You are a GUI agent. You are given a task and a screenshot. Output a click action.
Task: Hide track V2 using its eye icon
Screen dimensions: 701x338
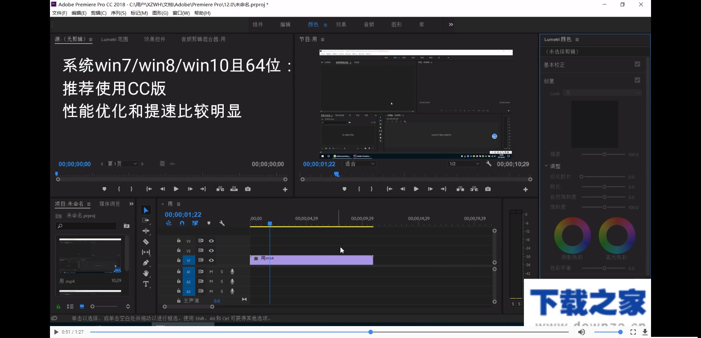(211, 251)
